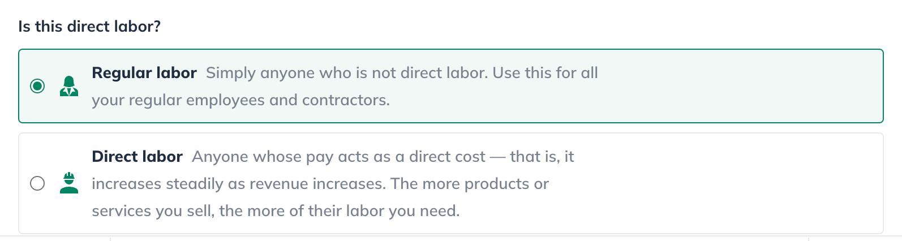Click "increases steadily as revenue increases" line
The height and width of the screenshot is (241, 902).
coord(239,184)
